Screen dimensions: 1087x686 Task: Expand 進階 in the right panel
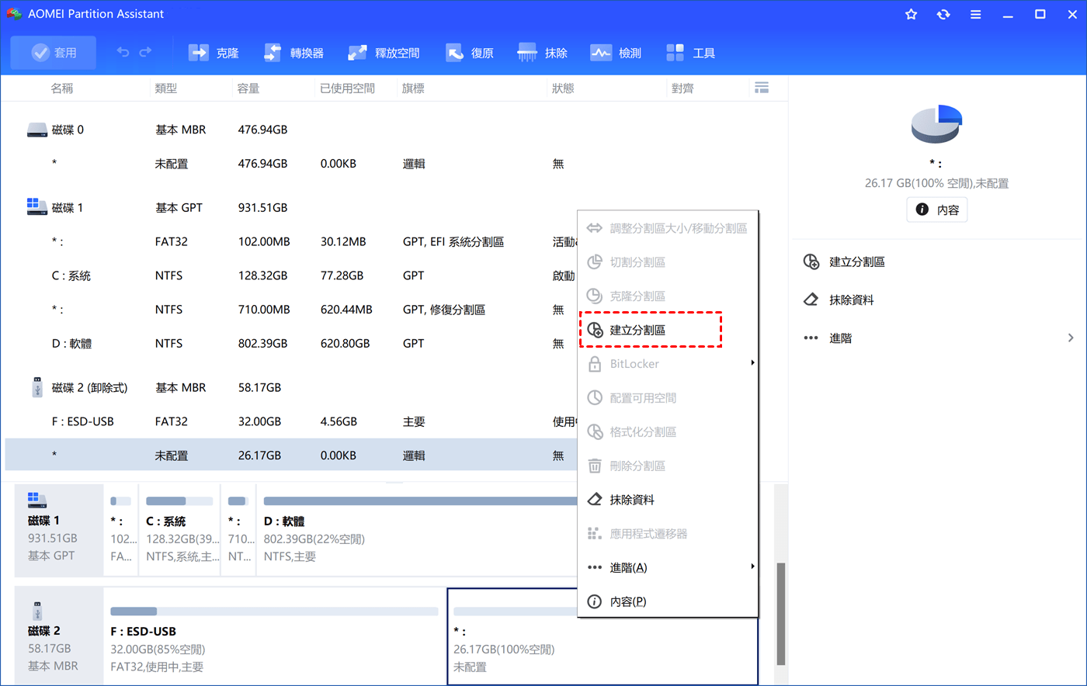pos(938,338)
